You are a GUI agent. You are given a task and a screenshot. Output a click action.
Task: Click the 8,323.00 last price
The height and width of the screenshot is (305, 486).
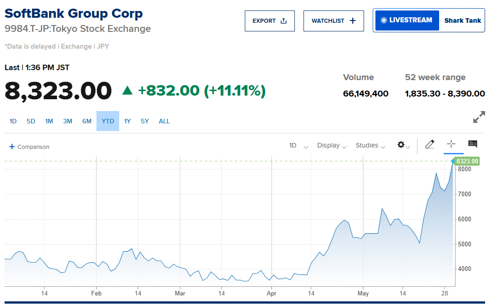coord(58,91)
